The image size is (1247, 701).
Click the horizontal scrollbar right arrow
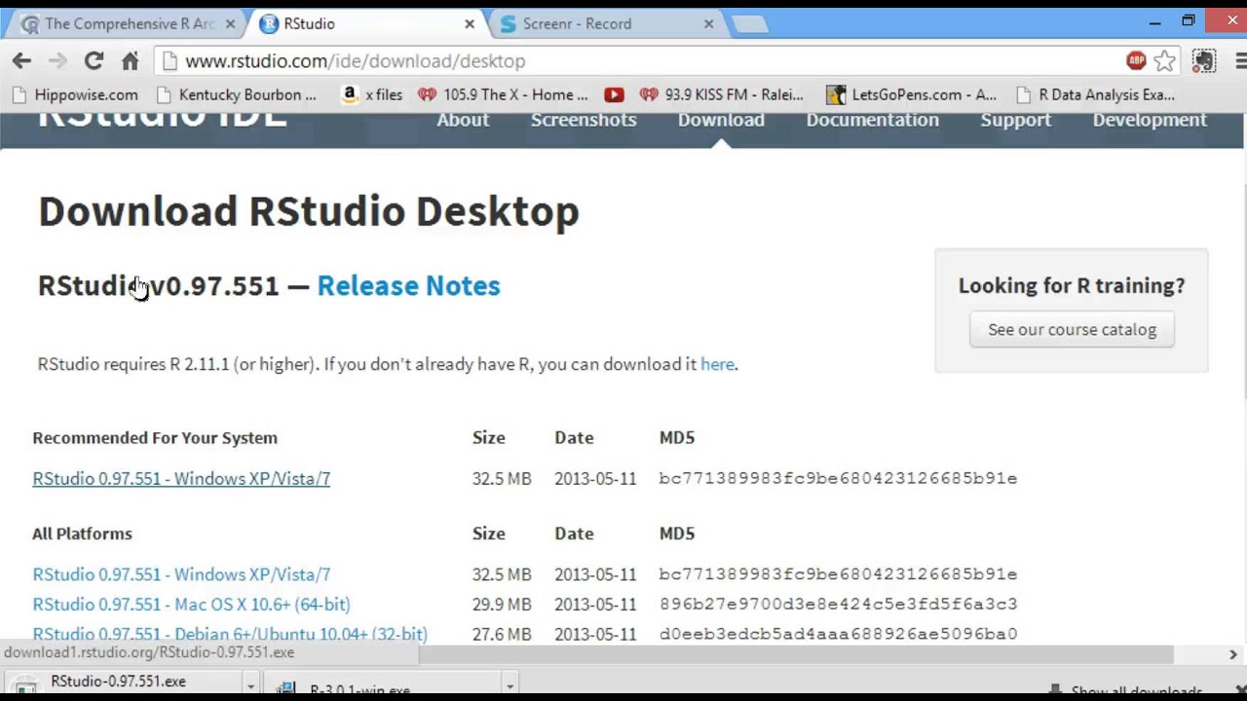pos(1232,655)
